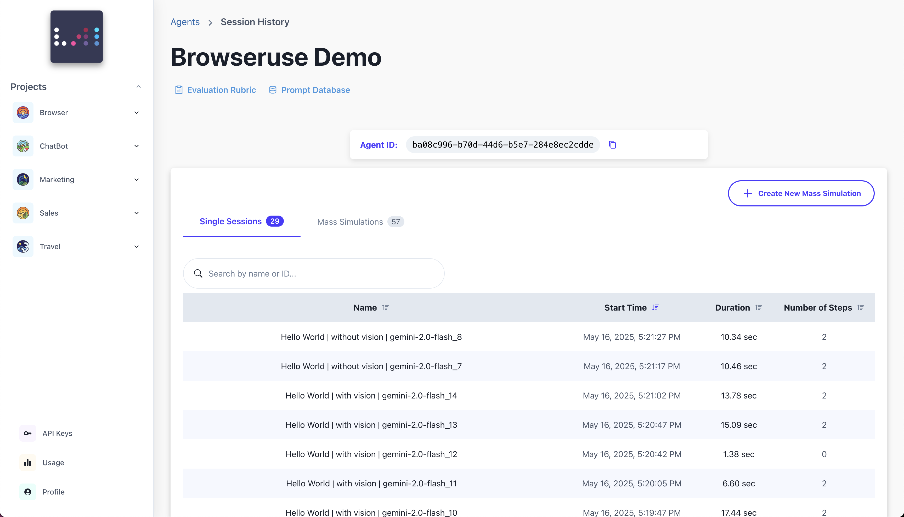Click Create New Mass Simulation button
Viewport: 904px width, 517px height.
coord(801,193)
